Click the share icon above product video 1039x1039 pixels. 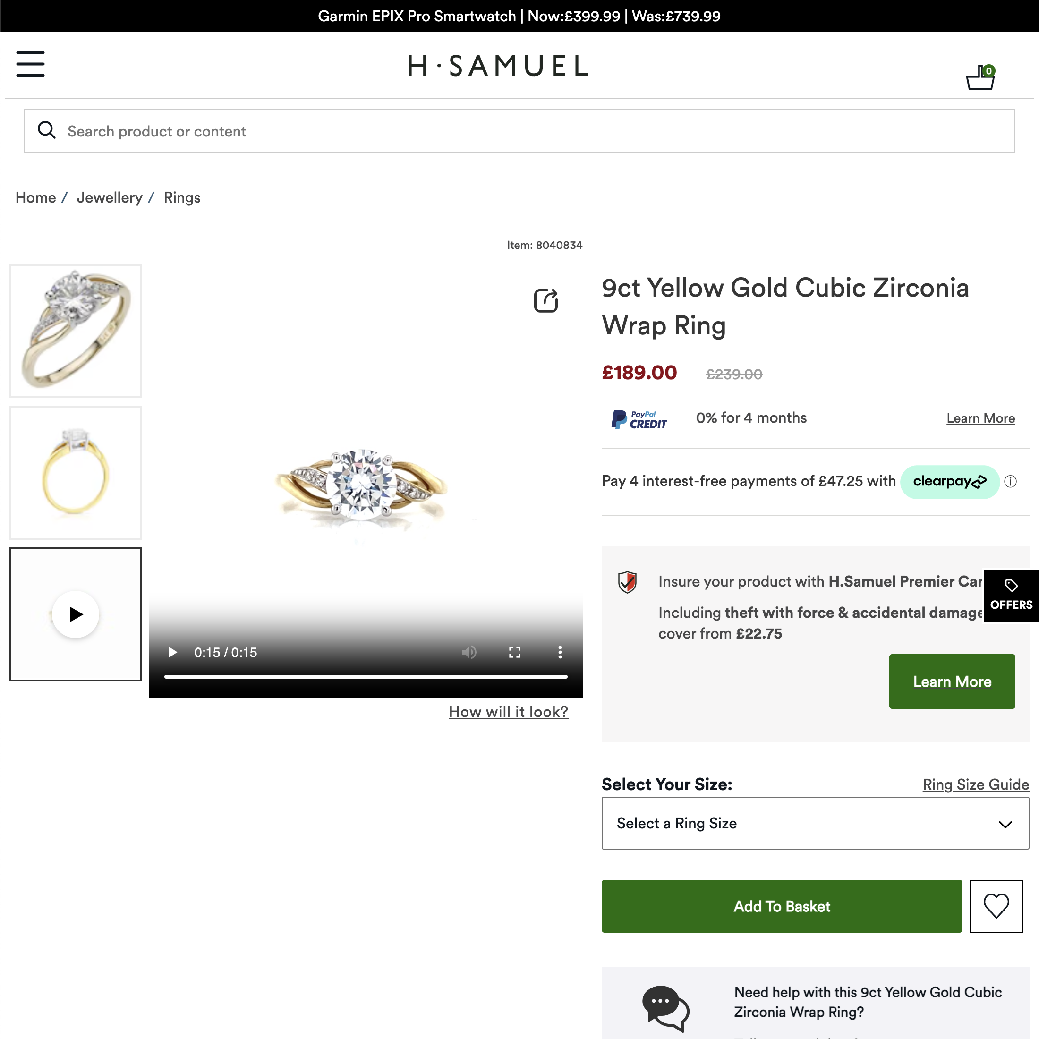pyautogui.click(x=545, y=300)
